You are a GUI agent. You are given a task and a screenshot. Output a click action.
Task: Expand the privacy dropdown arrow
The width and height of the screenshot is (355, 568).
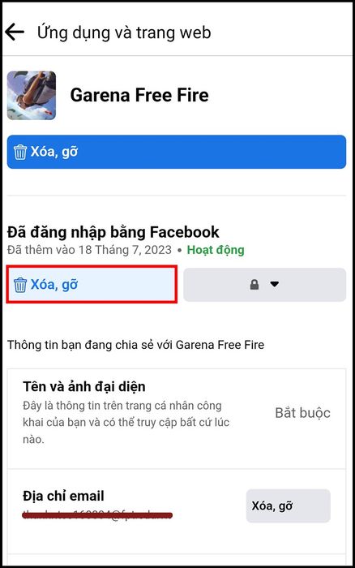[275, 284]
